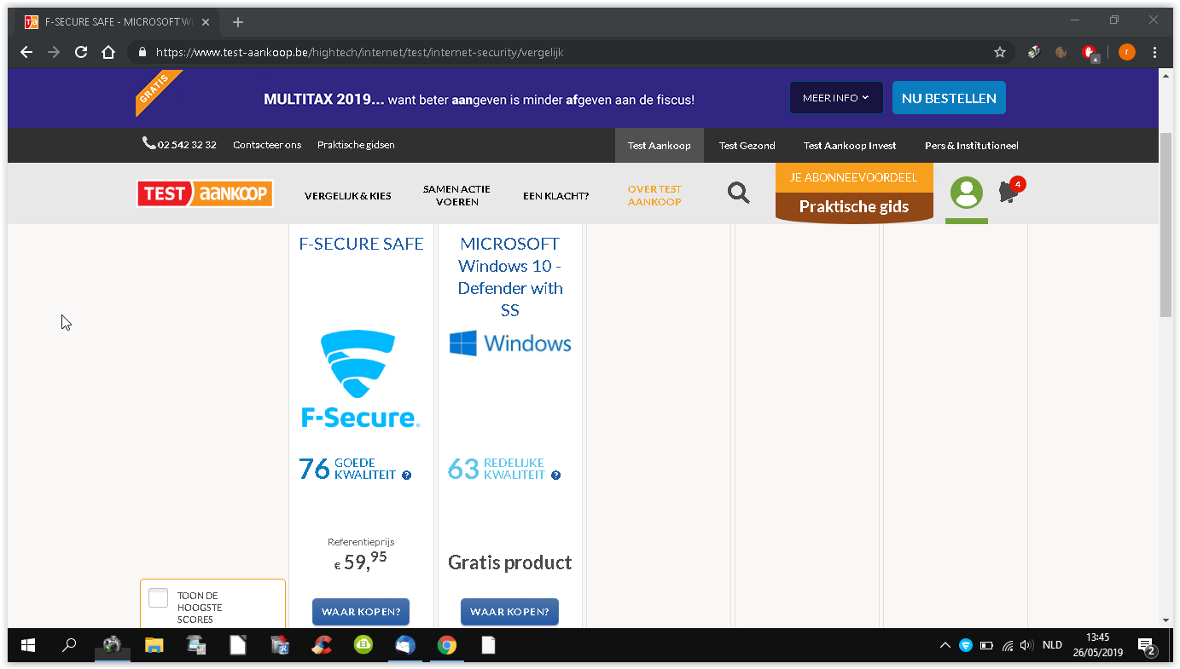
Task: Click the Gratis product label
Action: click(x=510, y=562)
